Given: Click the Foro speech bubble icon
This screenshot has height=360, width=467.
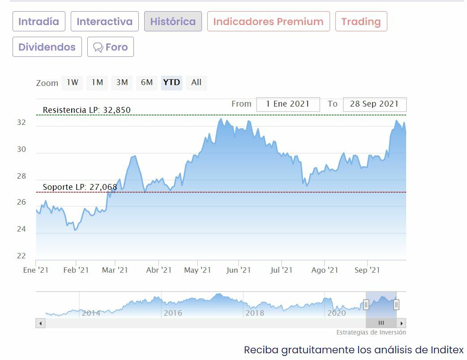Looking at the screenshot, I should tap(98, 47).
